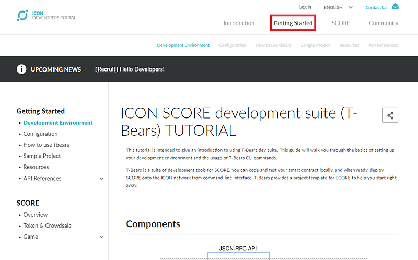Image resolution: width=418 pixels, height=260 pixels.
Task: Click the Contact Us envelope icon
Action: [396, 7]
